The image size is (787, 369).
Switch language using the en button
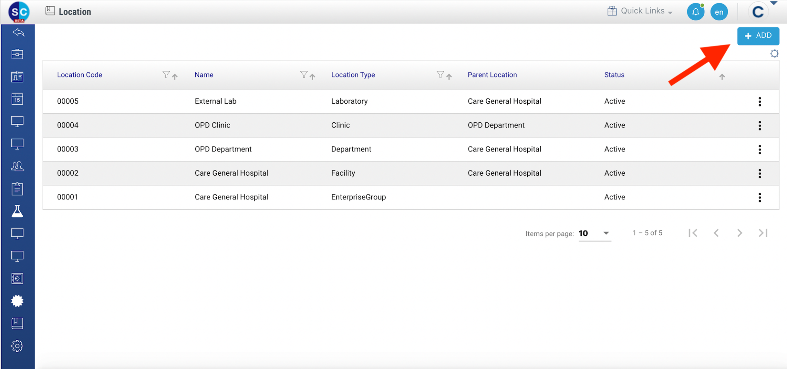[x=719, y=12]
